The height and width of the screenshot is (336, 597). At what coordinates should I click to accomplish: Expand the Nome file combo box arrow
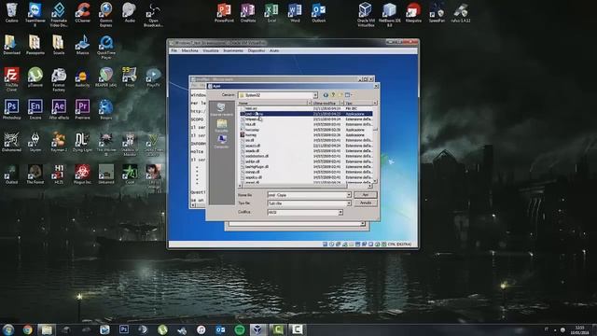coord(348,195)
